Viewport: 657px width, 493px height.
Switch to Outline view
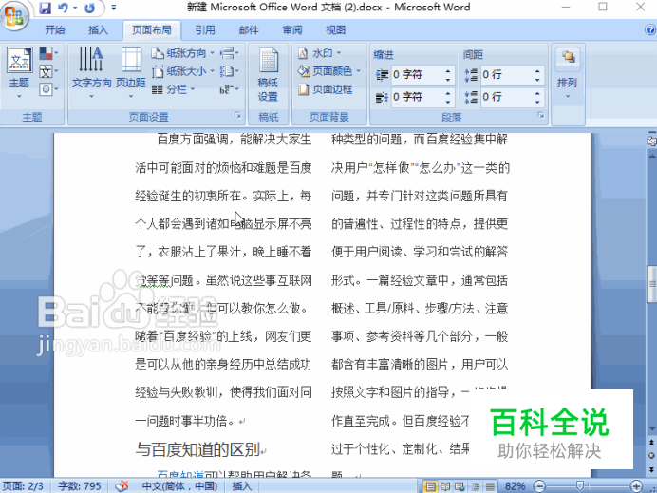(x=475, y=486)
